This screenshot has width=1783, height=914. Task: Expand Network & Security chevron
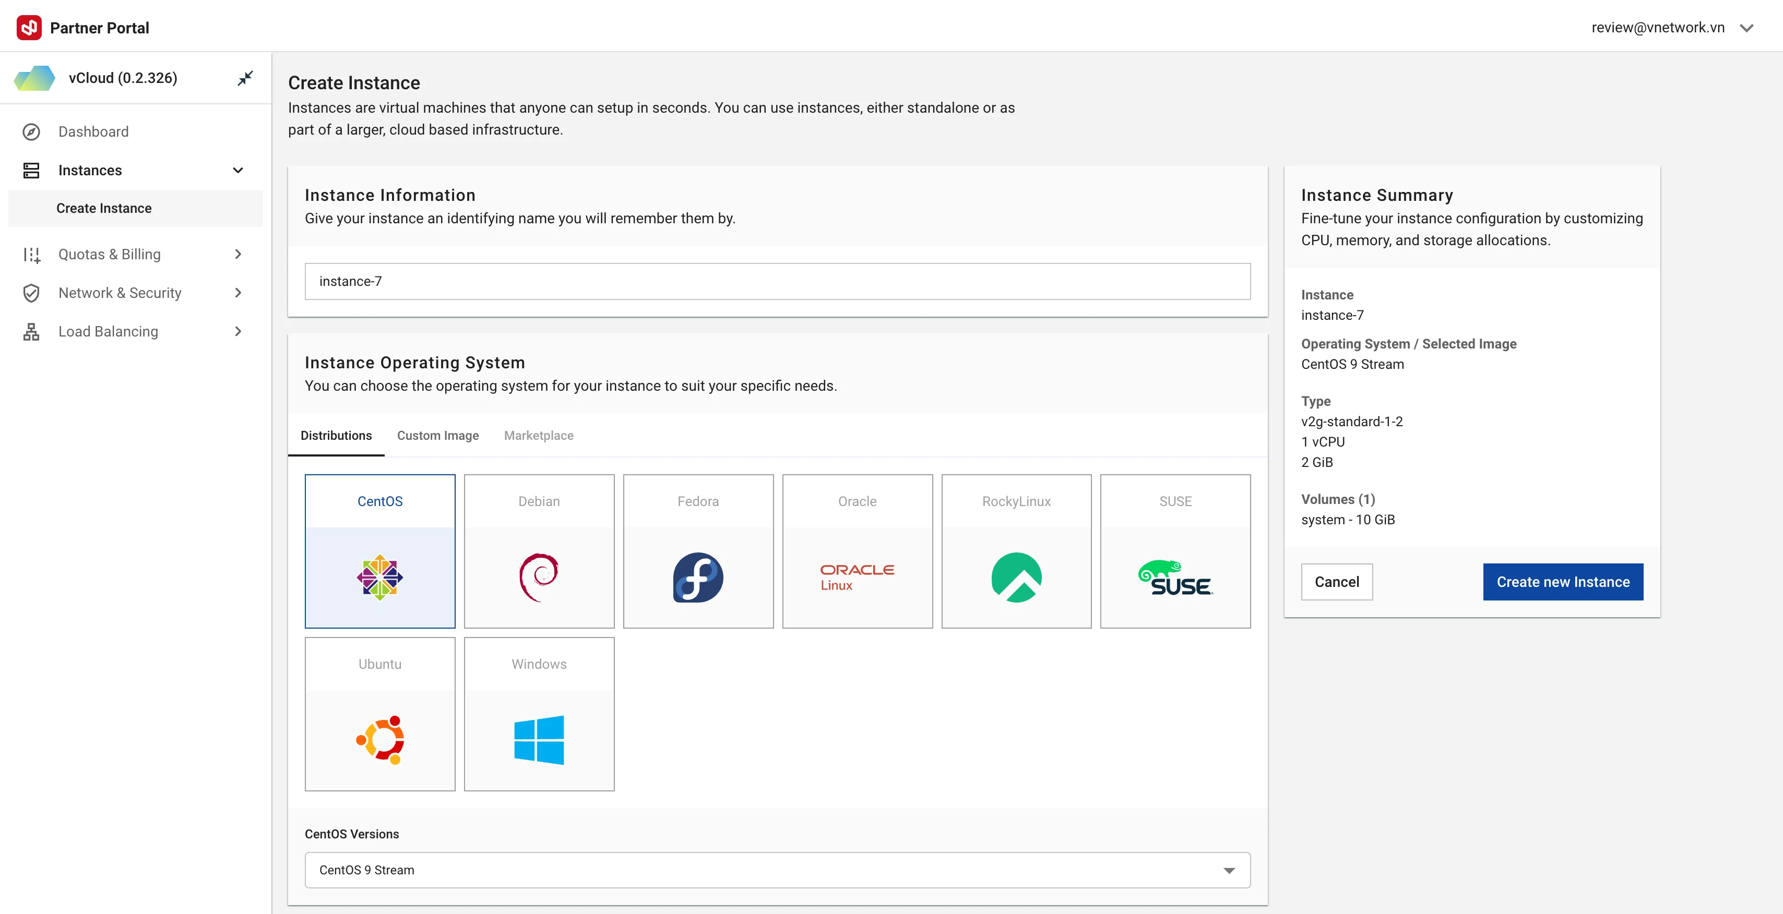tap(238, 293)
